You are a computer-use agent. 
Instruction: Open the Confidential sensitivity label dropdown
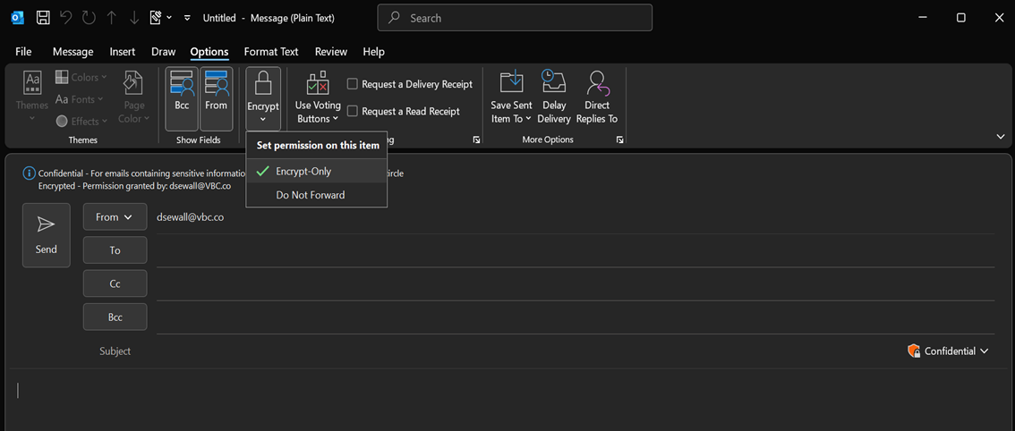pos(949,351)
